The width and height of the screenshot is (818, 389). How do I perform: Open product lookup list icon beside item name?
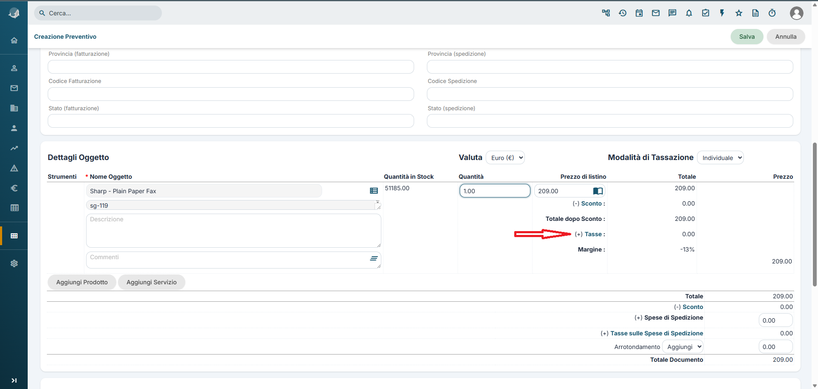pos(374,191)
